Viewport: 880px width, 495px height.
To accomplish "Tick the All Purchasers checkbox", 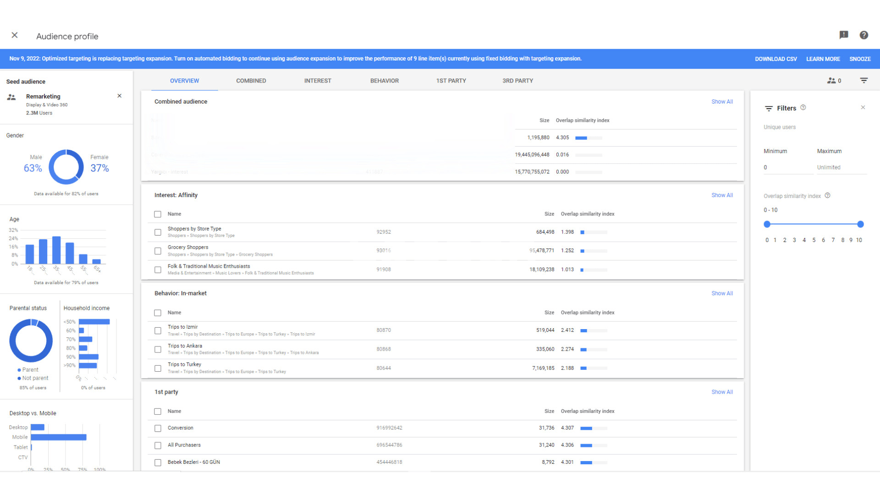I will click(x=158, y=445).
